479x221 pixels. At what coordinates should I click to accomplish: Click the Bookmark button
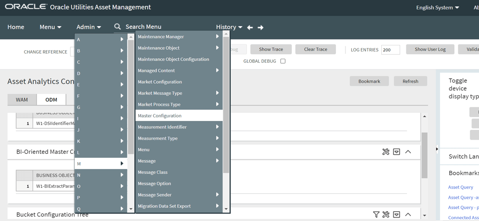(369, 81)
